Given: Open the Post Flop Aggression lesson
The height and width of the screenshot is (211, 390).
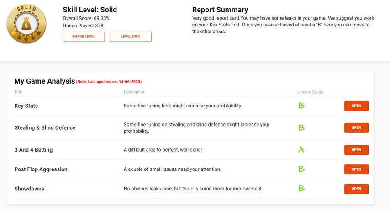Looking at the screenshot, I should 356,169.
